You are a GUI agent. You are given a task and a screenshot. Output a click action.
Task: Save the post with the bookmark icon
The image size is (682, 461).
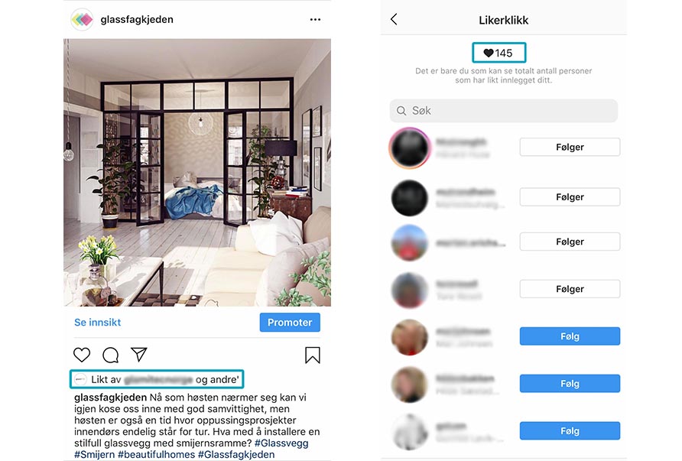pos(312,355)
